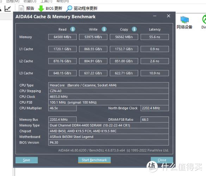Select L1 Cache read 1720.1 GB/s
Image resolution: width=206 pixels, height=176 pixels.
[62, 49]
